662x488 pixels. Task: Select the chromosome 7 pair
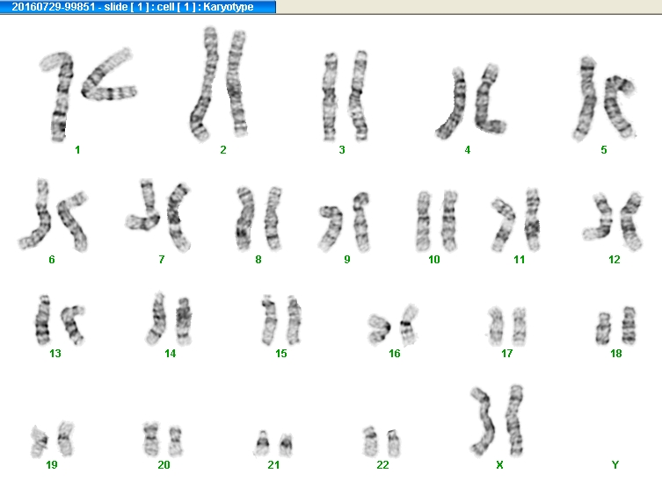(x=158, y=215)
